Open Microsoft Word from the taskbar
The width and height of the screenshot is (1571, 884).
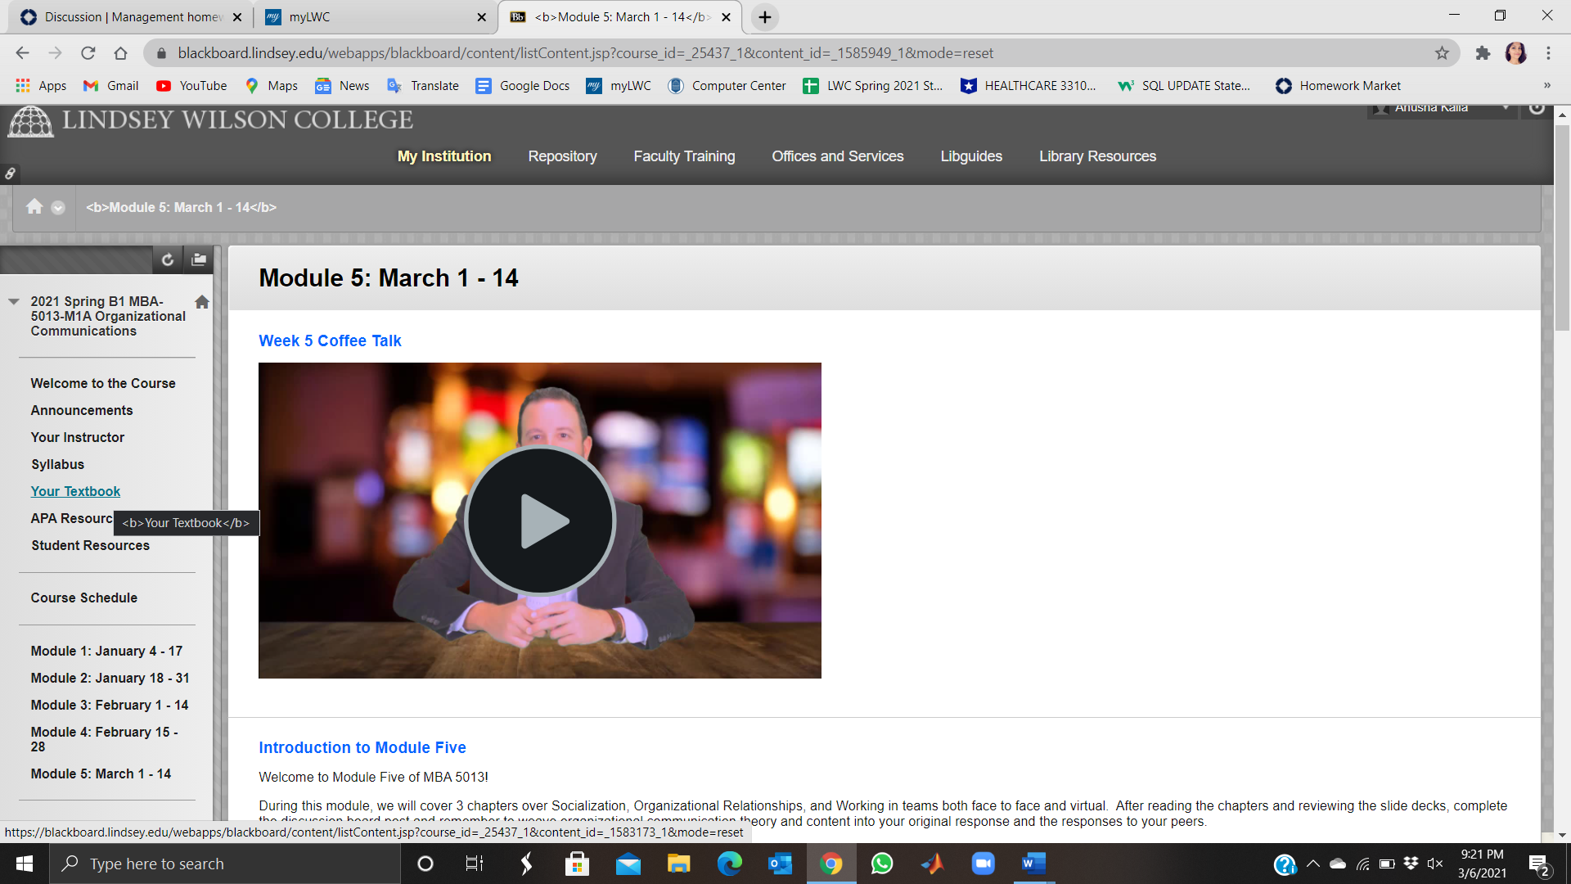click(x=1033, y=864)
